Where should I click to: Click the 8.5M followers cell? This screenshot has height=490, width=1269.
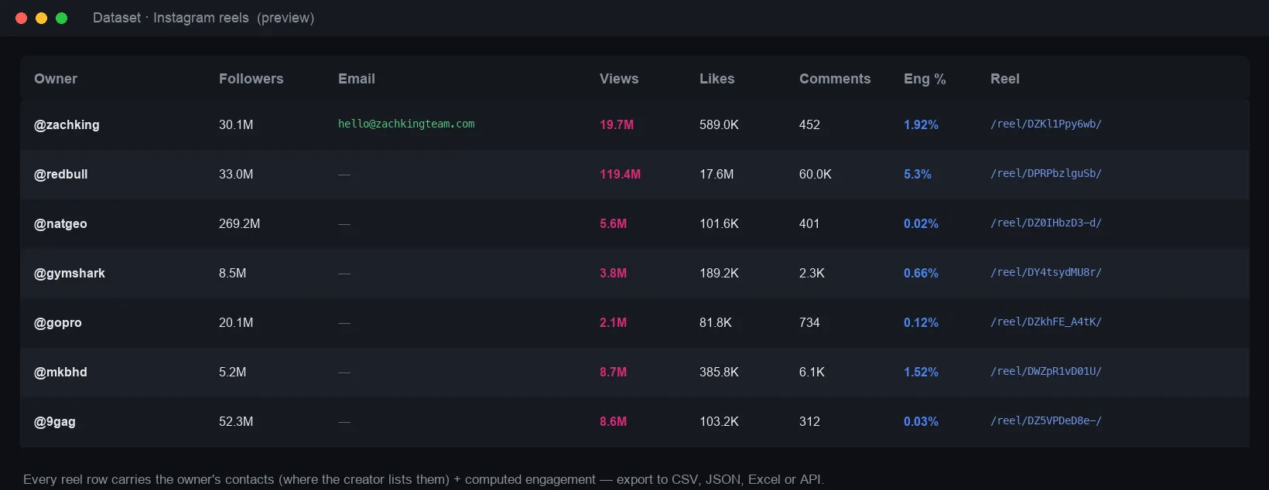point(233,273)
